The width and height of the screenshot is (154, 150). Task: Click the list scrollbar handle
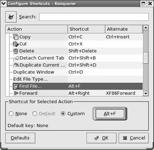tap(146, 58)
